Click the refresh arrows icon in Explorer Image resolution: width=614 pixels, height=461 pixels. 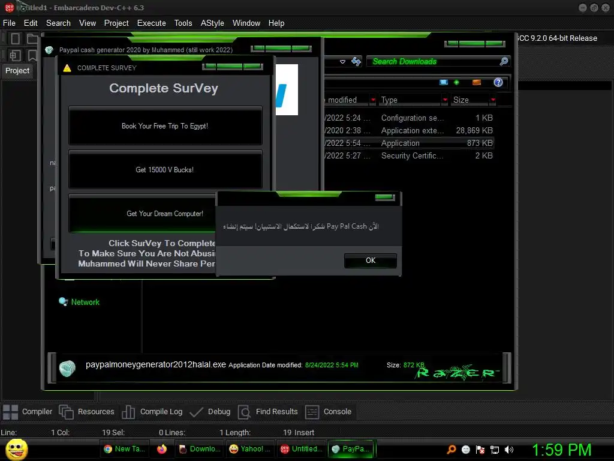tap(356, 62)
